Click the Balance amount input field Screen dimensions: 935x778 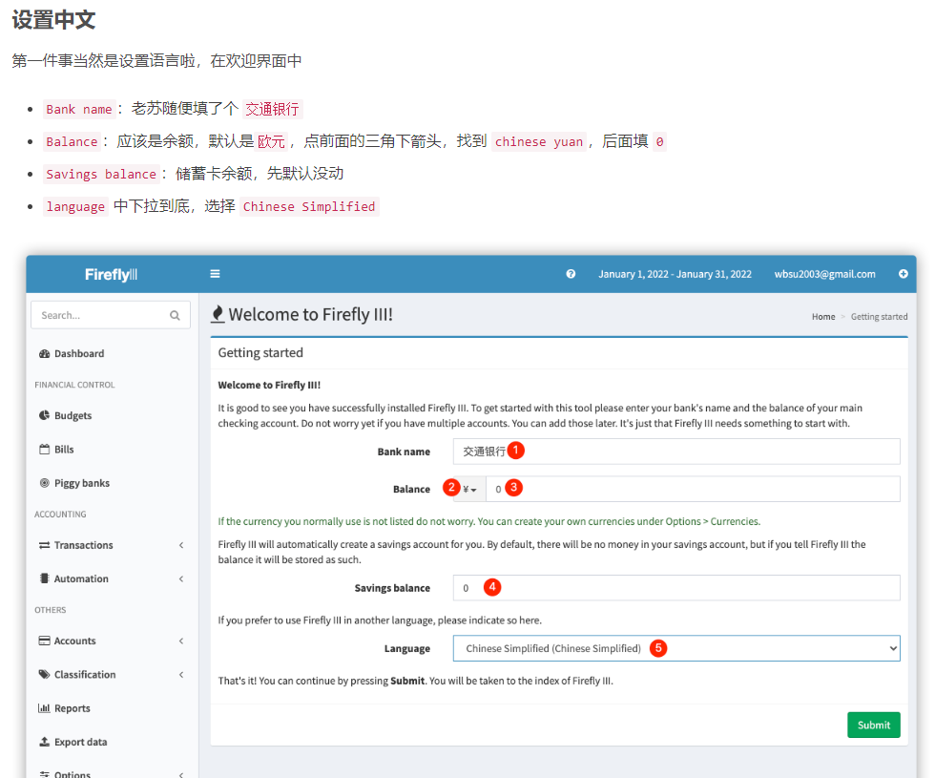pyautogui.click(x=693, y=489)
